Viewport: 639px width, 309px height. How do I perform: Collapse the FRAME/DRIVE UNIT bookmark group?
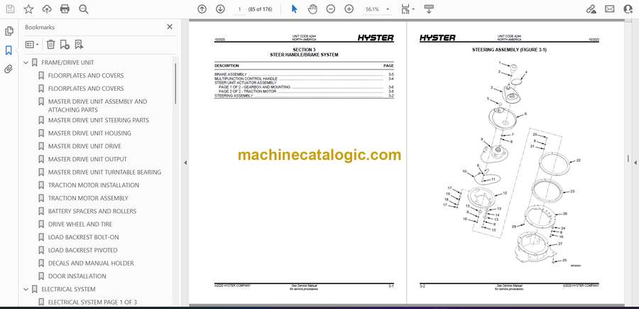click(26, 63)
